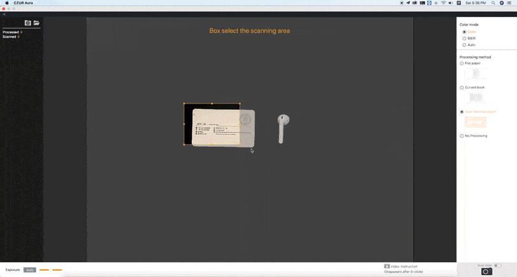Select Curved book processing method

point(462,87)
